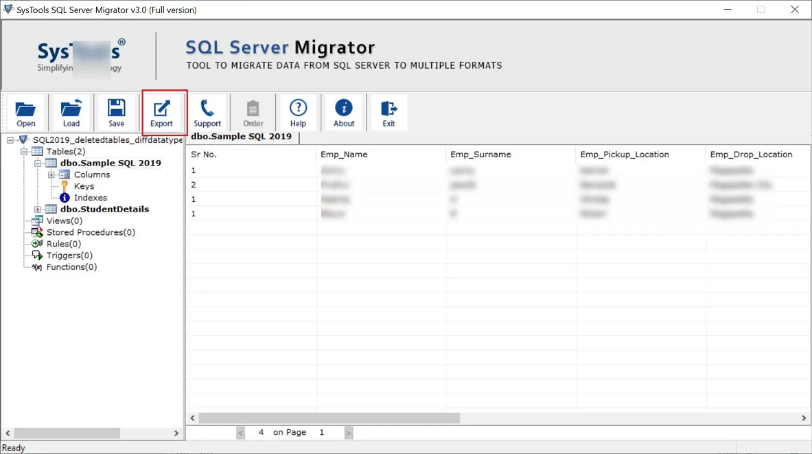Click the Tables(2) table icon
Viewport: 812px width, 454px height.
[x=37, y=151]
